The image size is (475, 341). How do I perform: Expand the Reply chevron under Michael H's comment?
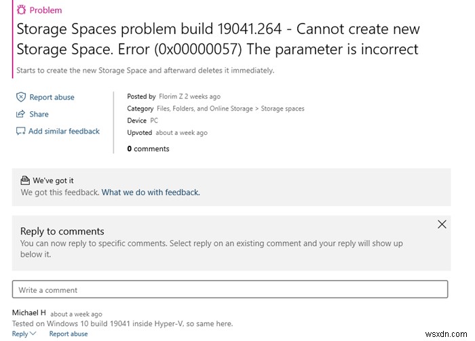click(33, 334)
